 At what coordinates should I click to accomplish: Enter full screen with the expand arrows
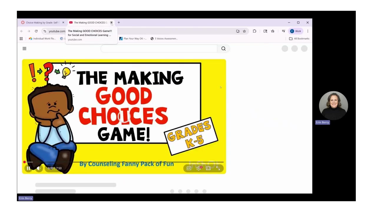(x=218, y=168)
